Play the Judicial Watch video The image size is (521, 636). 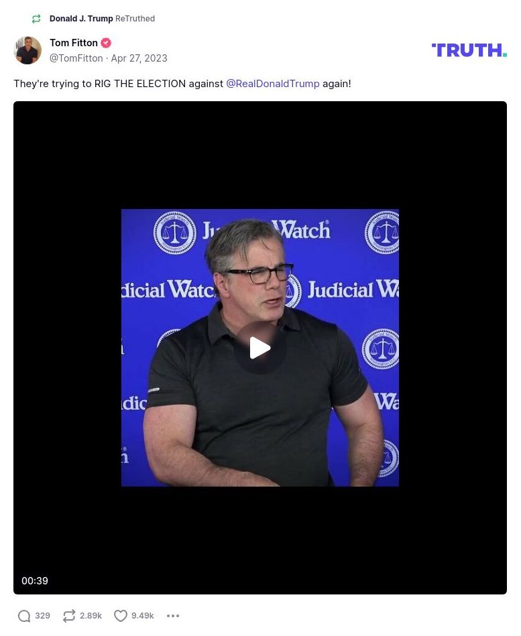(x=259, y=348)
